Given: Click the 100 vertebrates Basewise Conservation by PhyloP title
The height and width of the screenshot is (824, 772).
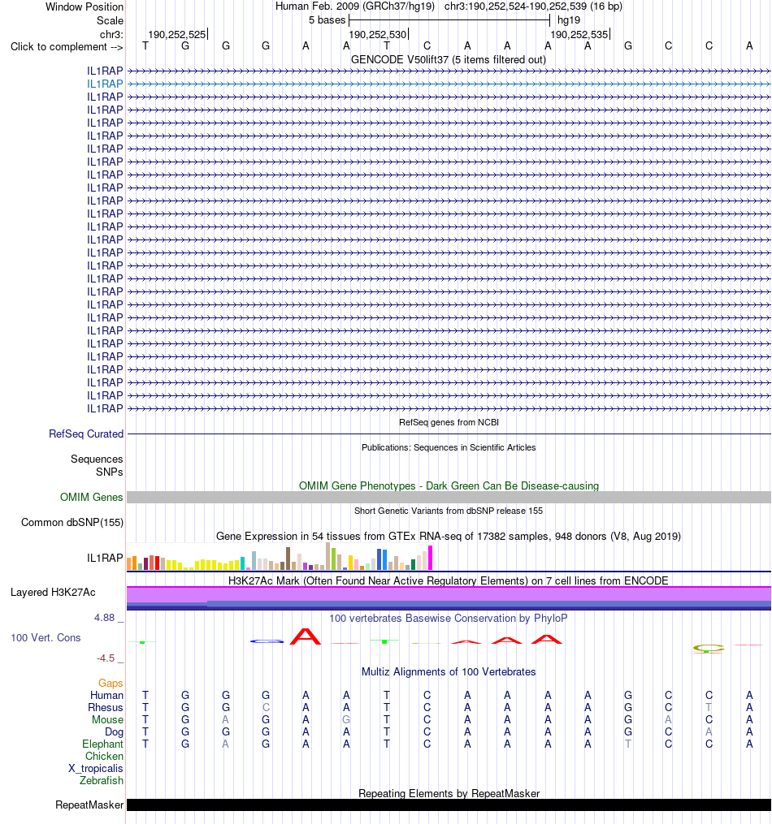Looking at the screenshot, I should [448, 618].
